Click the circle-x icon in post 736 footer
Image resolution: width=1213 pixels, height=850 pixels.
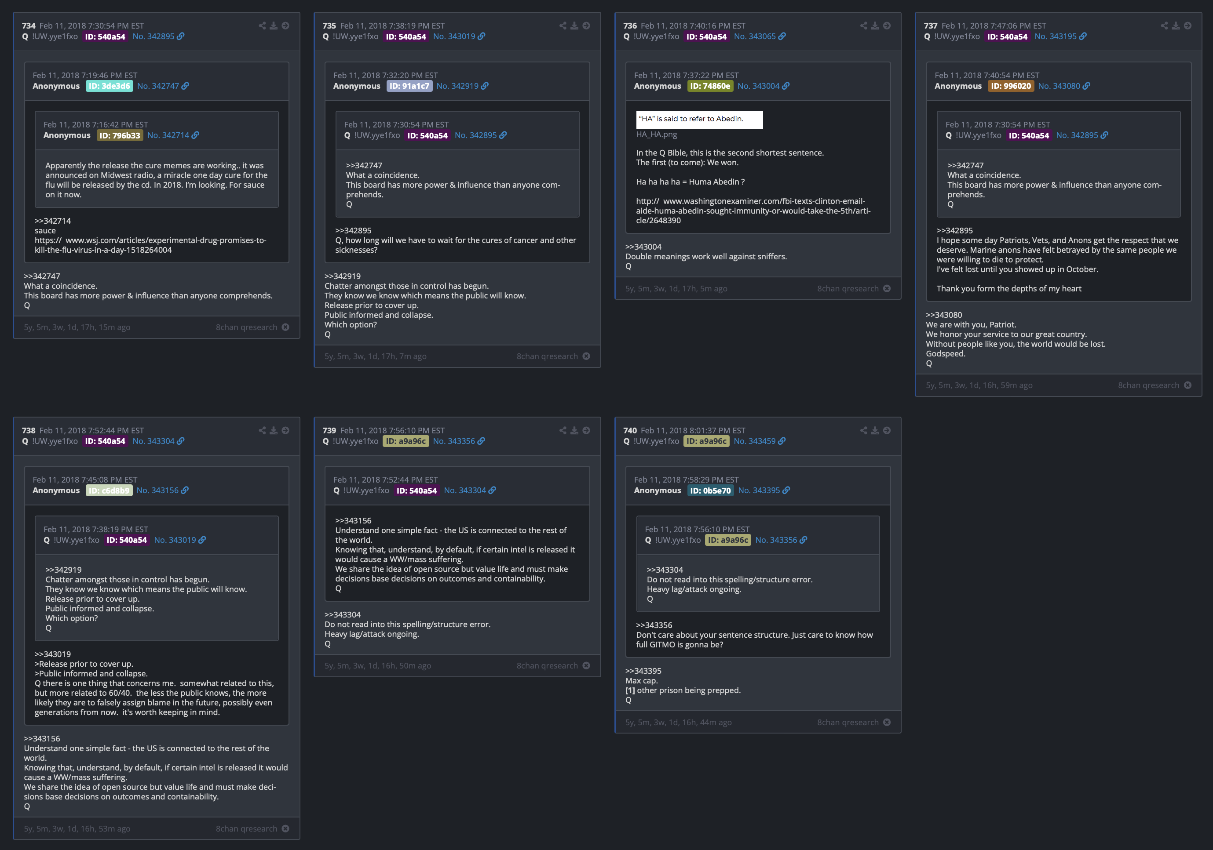tap(887, 288)
